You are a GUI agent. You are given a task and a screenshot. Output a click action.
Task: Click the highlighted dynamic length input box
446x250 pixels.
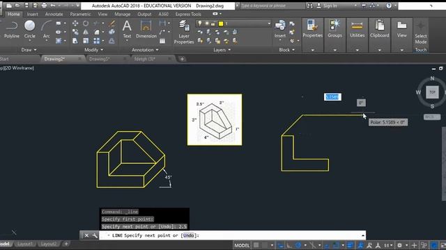tap(332, 97)
